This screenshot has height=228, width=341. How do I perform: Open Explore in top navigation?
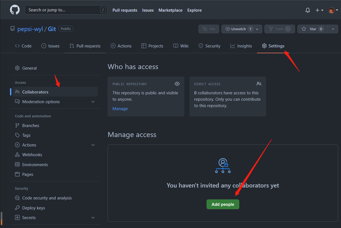pyautogui.click(x=194, y=10)
